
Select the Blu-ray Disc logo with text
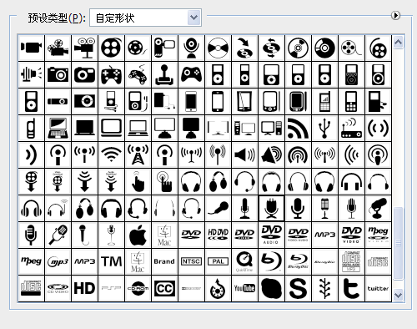[298, 261]
